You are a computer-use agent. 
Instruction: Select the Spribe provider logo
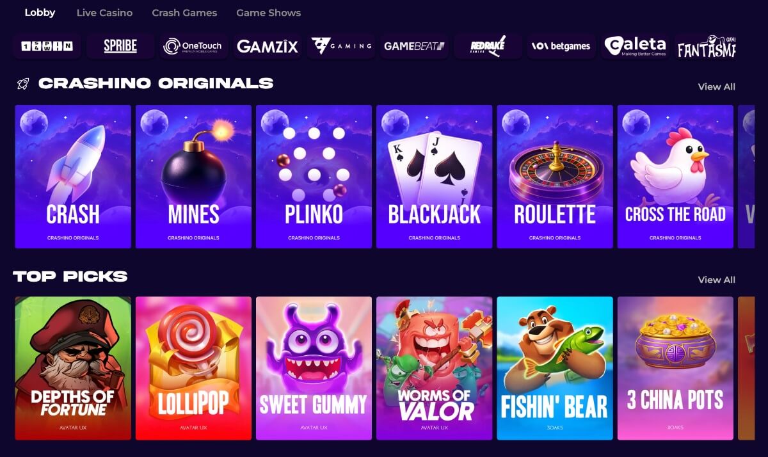coord(120,46)
